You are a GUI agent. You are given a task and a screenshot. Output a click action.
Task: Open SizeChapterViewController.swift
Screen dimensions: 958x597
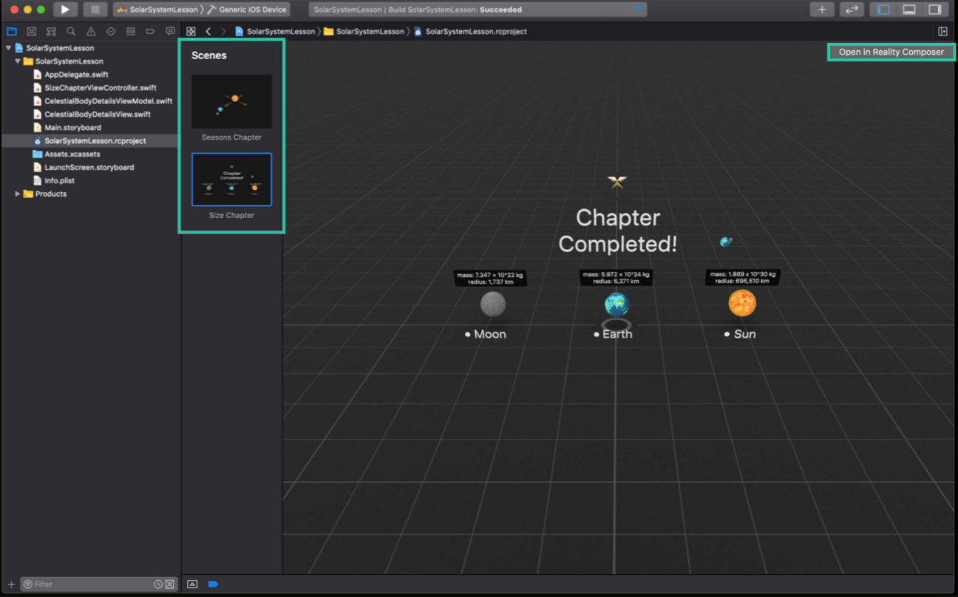[100, 88]
